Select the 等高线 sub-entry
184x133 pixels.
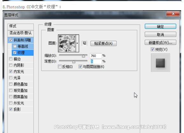click(x=23, y=46)
